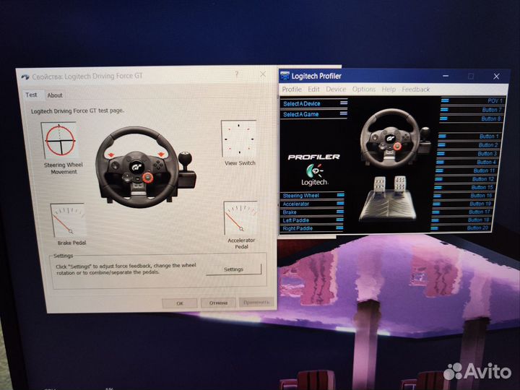Minimize the Logitech Profiler window
Image resolution: width=520 pixels, height=390 pixels.
[446, 76]
